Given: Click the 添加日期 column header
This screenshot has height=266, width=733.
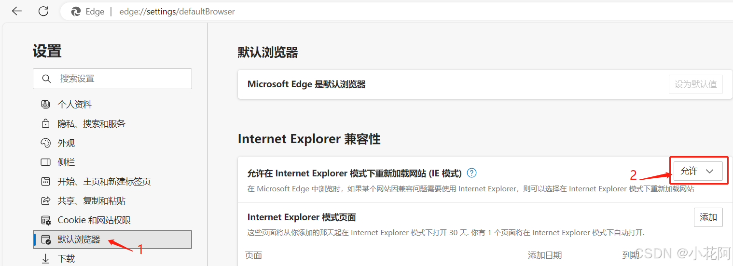Looking at the screenshot, I should tap(544, 255).
